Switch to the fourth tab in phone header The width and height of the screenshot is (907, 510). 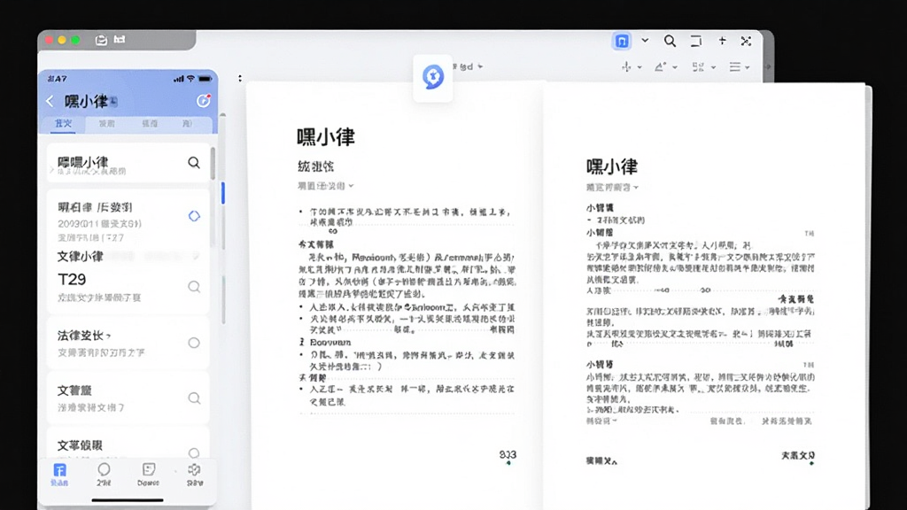click(x=188, y=124)
